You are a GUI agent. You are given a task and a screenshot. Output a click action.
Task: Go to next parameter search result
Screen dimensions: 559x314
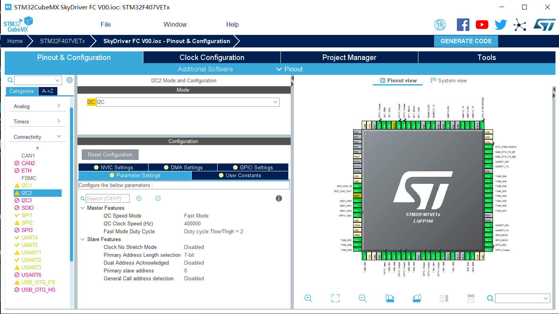158,198
